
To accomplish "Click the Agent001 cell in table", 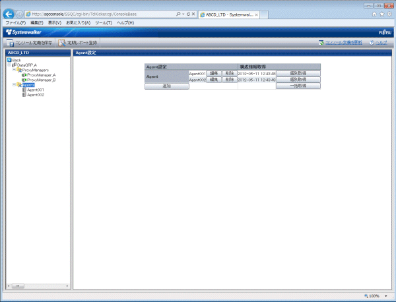I will tap(197, 74).
